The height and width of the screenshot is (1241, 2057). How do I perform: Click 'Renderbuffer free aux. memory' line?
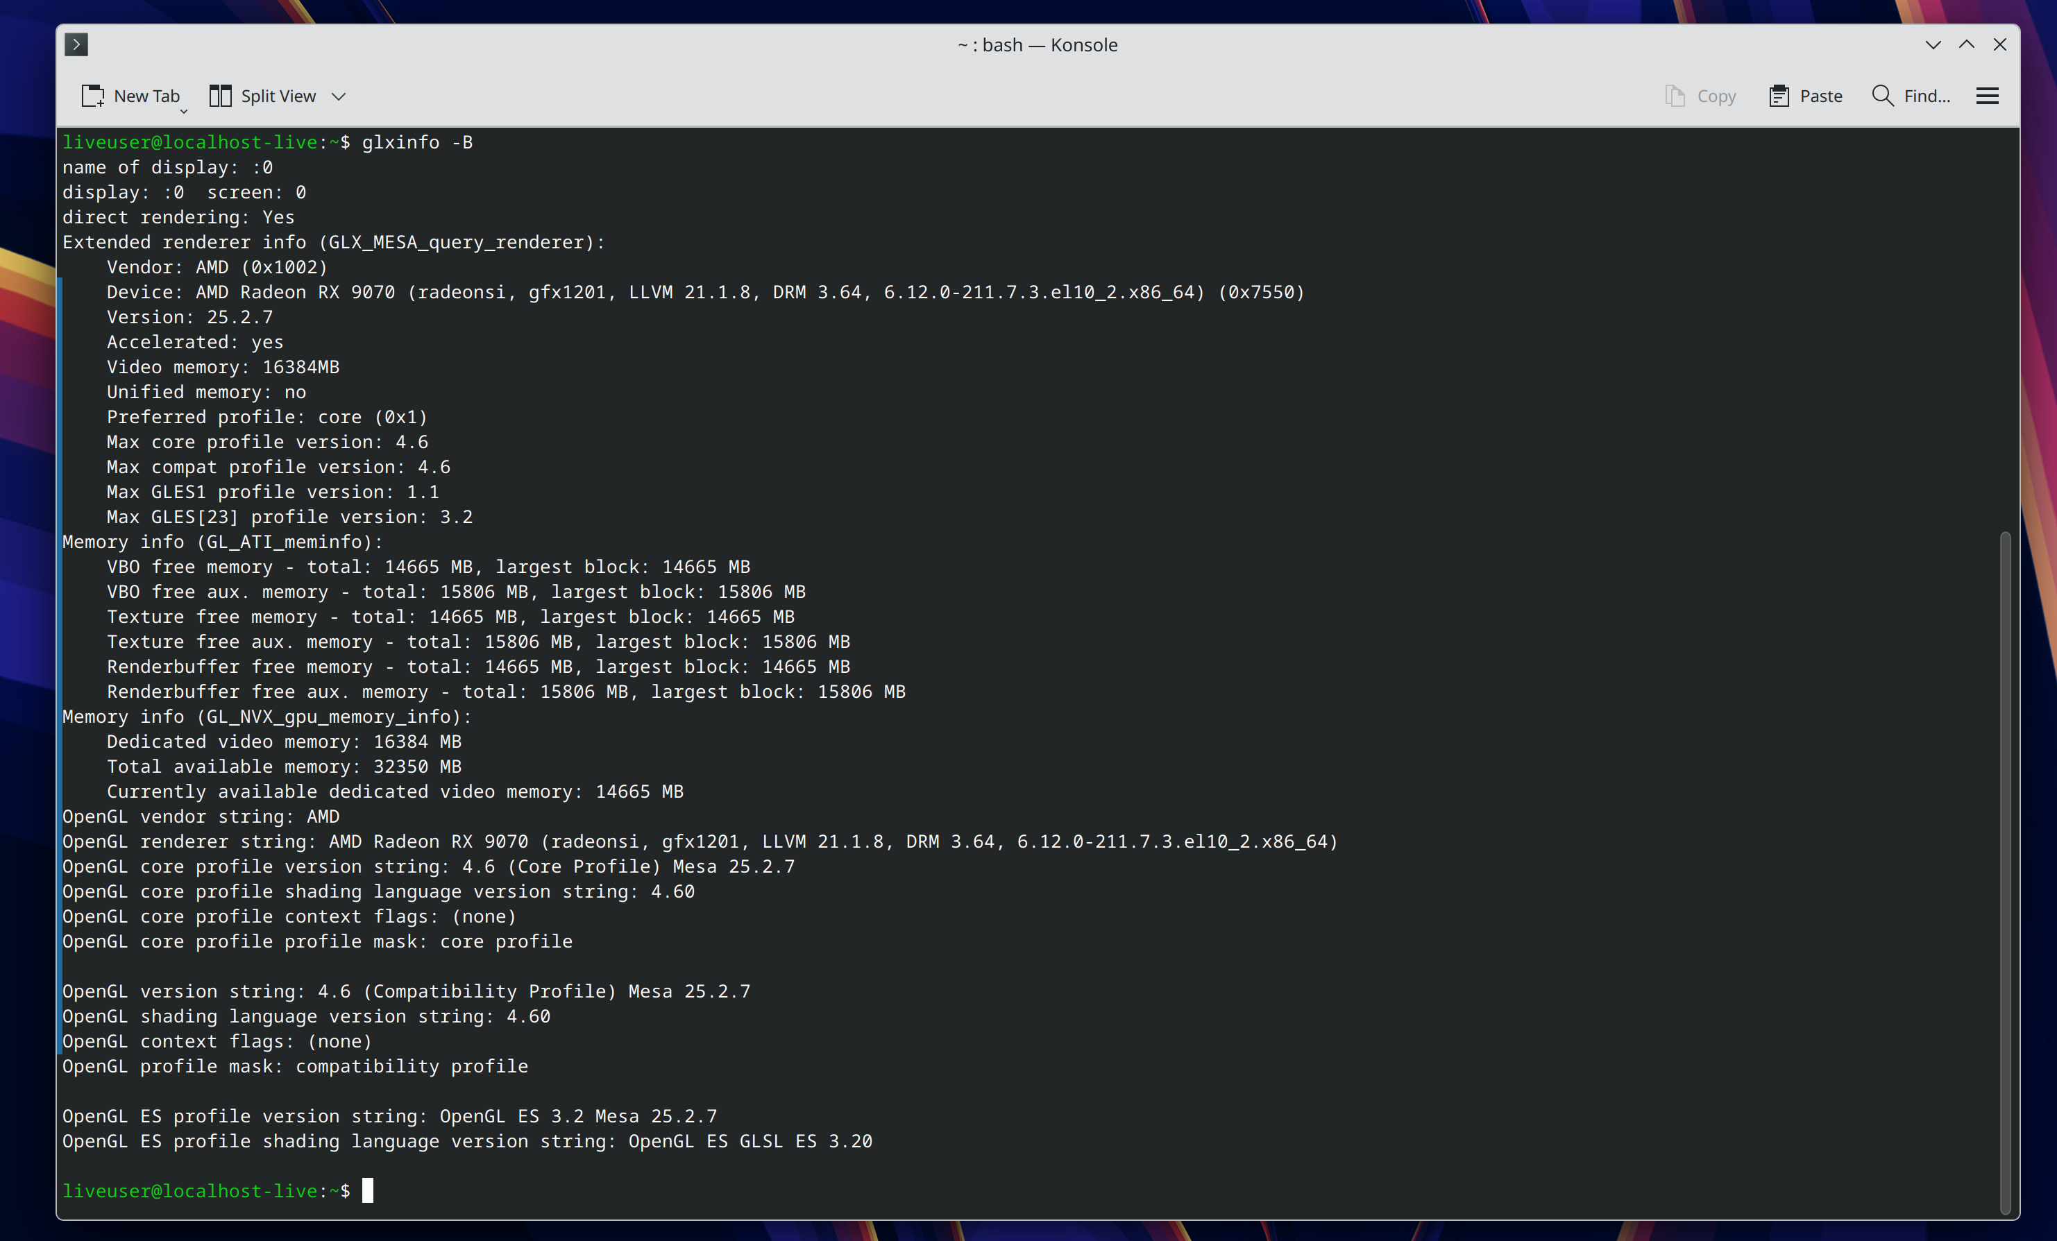[506, 692]
